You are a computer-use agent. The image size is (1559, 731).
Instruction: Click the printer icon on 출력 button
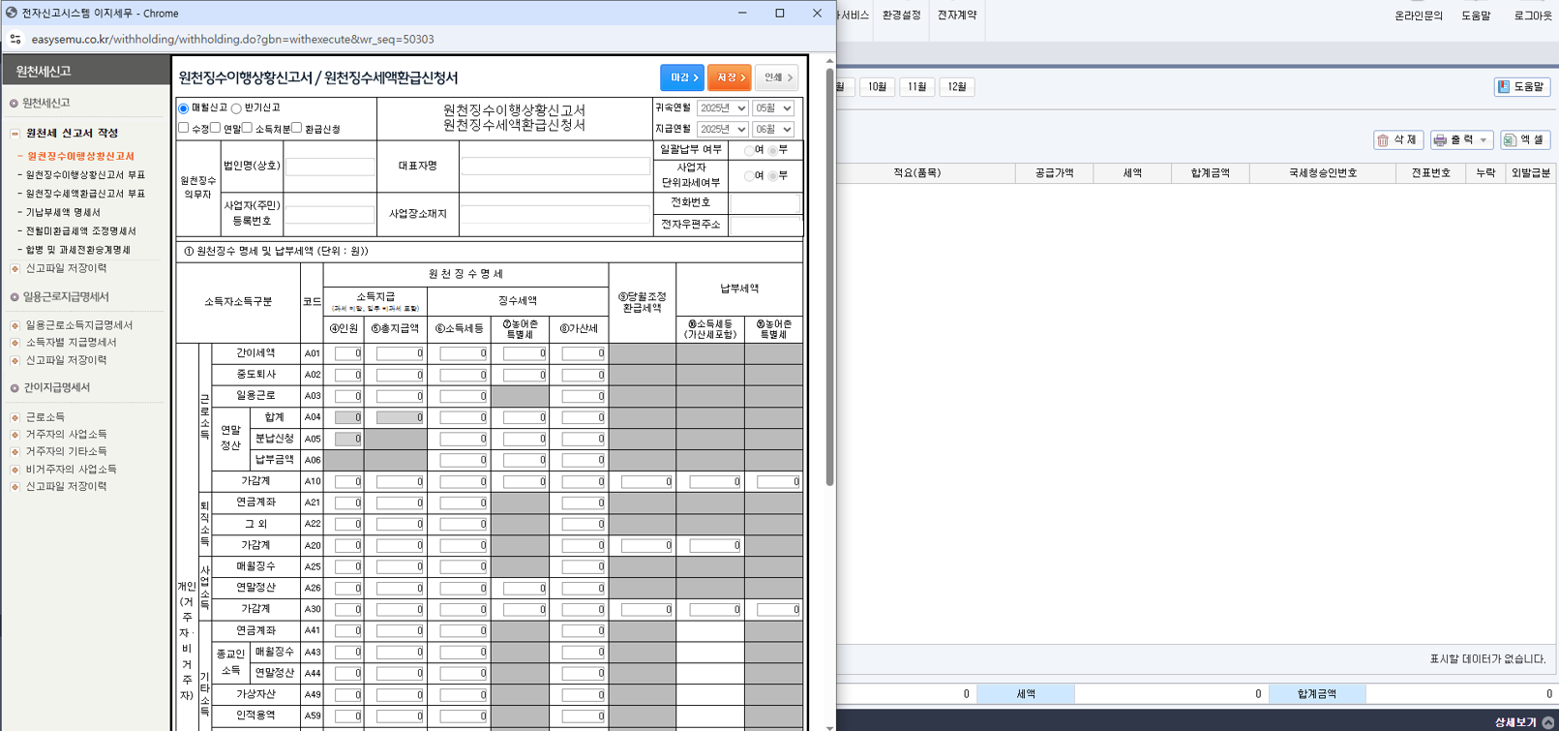(1440, 140)
